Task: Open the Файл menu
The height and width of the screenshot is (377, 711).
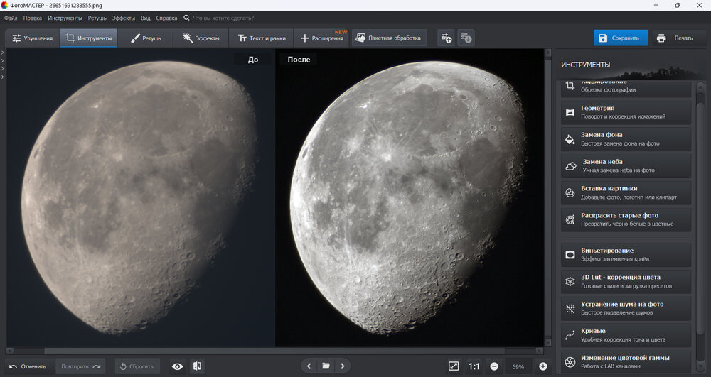Action: (x=11, y=17)
